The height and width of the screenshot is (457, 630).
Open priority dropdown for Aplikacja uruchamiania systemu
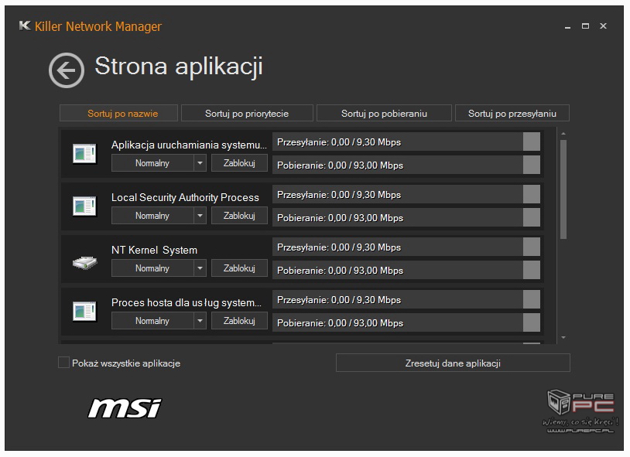[200, 163]
